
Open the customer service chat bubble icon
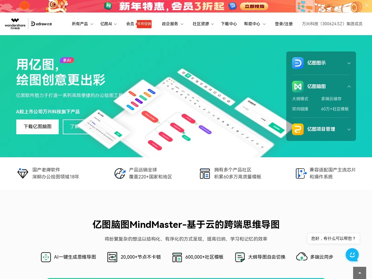(352, 255)
